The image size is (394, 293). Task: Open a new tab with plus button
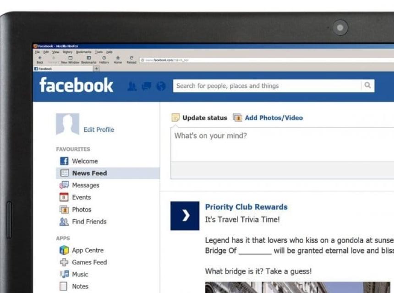tap(96, 69)
